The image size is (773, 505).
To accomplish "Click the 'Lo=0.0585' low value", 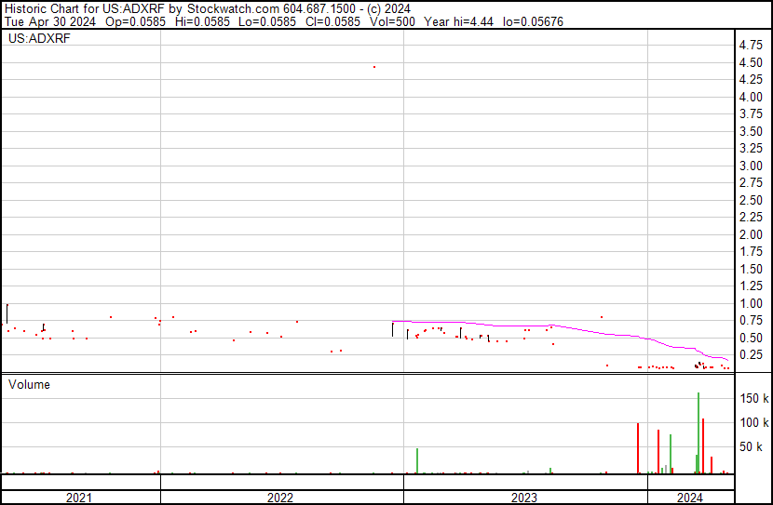I will [x=267, y=21].
